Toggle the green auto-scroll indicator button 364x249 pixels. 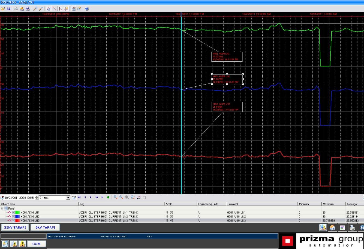click(x=108, y=197)
